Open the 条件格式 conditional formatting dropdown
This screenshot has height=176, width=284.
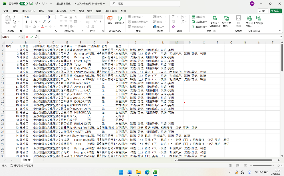(x=136, y=17)
